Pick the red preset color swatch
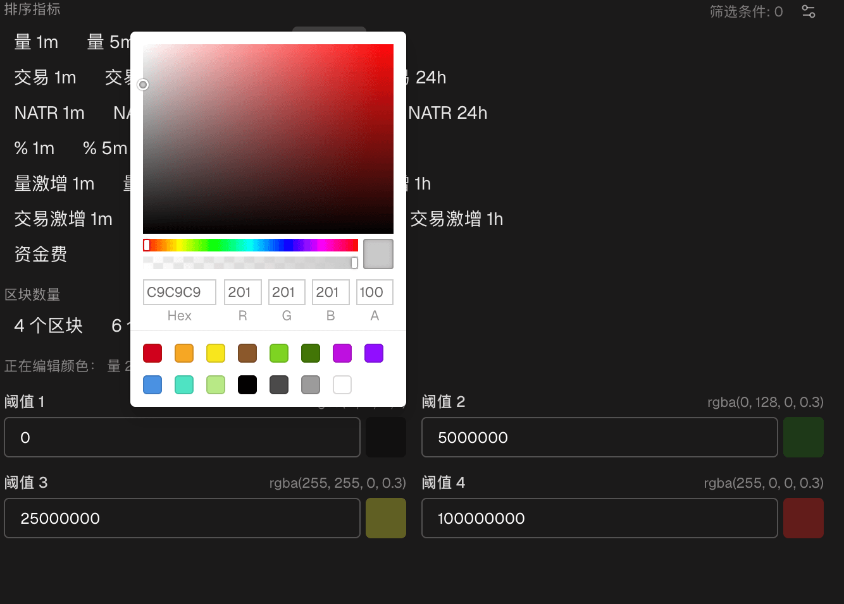Viewport: 844px width, 604px height. 152,353
